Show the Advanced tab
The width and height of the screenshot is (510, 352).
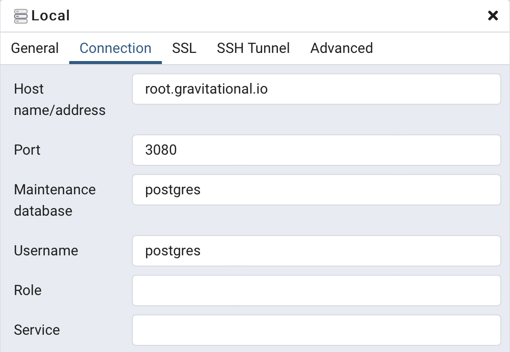342,48
